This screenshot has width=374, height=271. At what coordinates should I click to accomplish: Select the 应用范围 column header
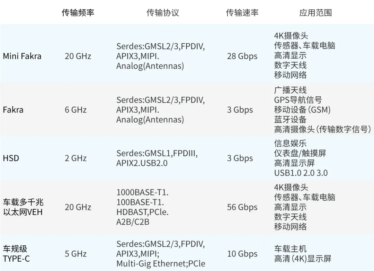pos(315,13)
